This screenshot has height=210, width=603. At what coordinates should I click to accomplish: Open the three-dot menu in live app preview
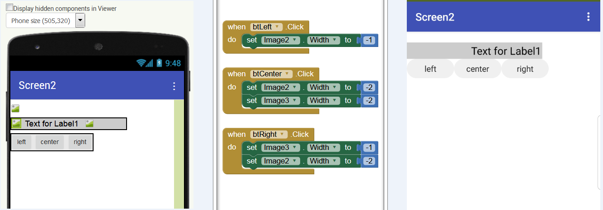click(588, 17)
